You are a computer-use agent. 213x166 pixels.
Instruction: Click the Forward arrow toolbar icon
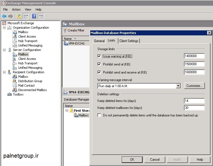10,16
